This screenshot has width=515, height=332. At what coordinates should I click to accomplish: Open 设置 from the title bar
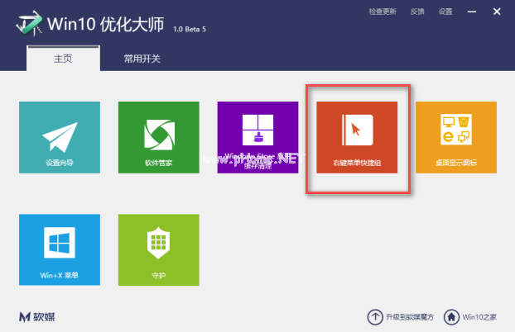(x=445, y=12)
